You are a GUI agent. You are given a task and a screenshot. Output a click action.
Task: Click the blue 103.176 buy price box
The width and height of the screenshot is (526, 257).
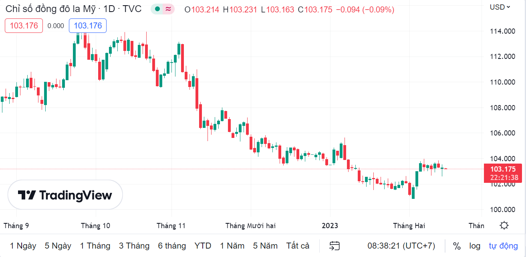pos(88,26)
